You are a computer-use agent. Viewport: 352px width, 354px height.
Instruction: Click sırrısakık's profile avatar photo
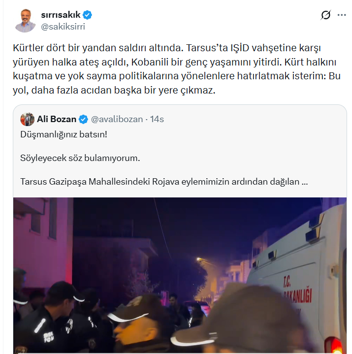25,21
